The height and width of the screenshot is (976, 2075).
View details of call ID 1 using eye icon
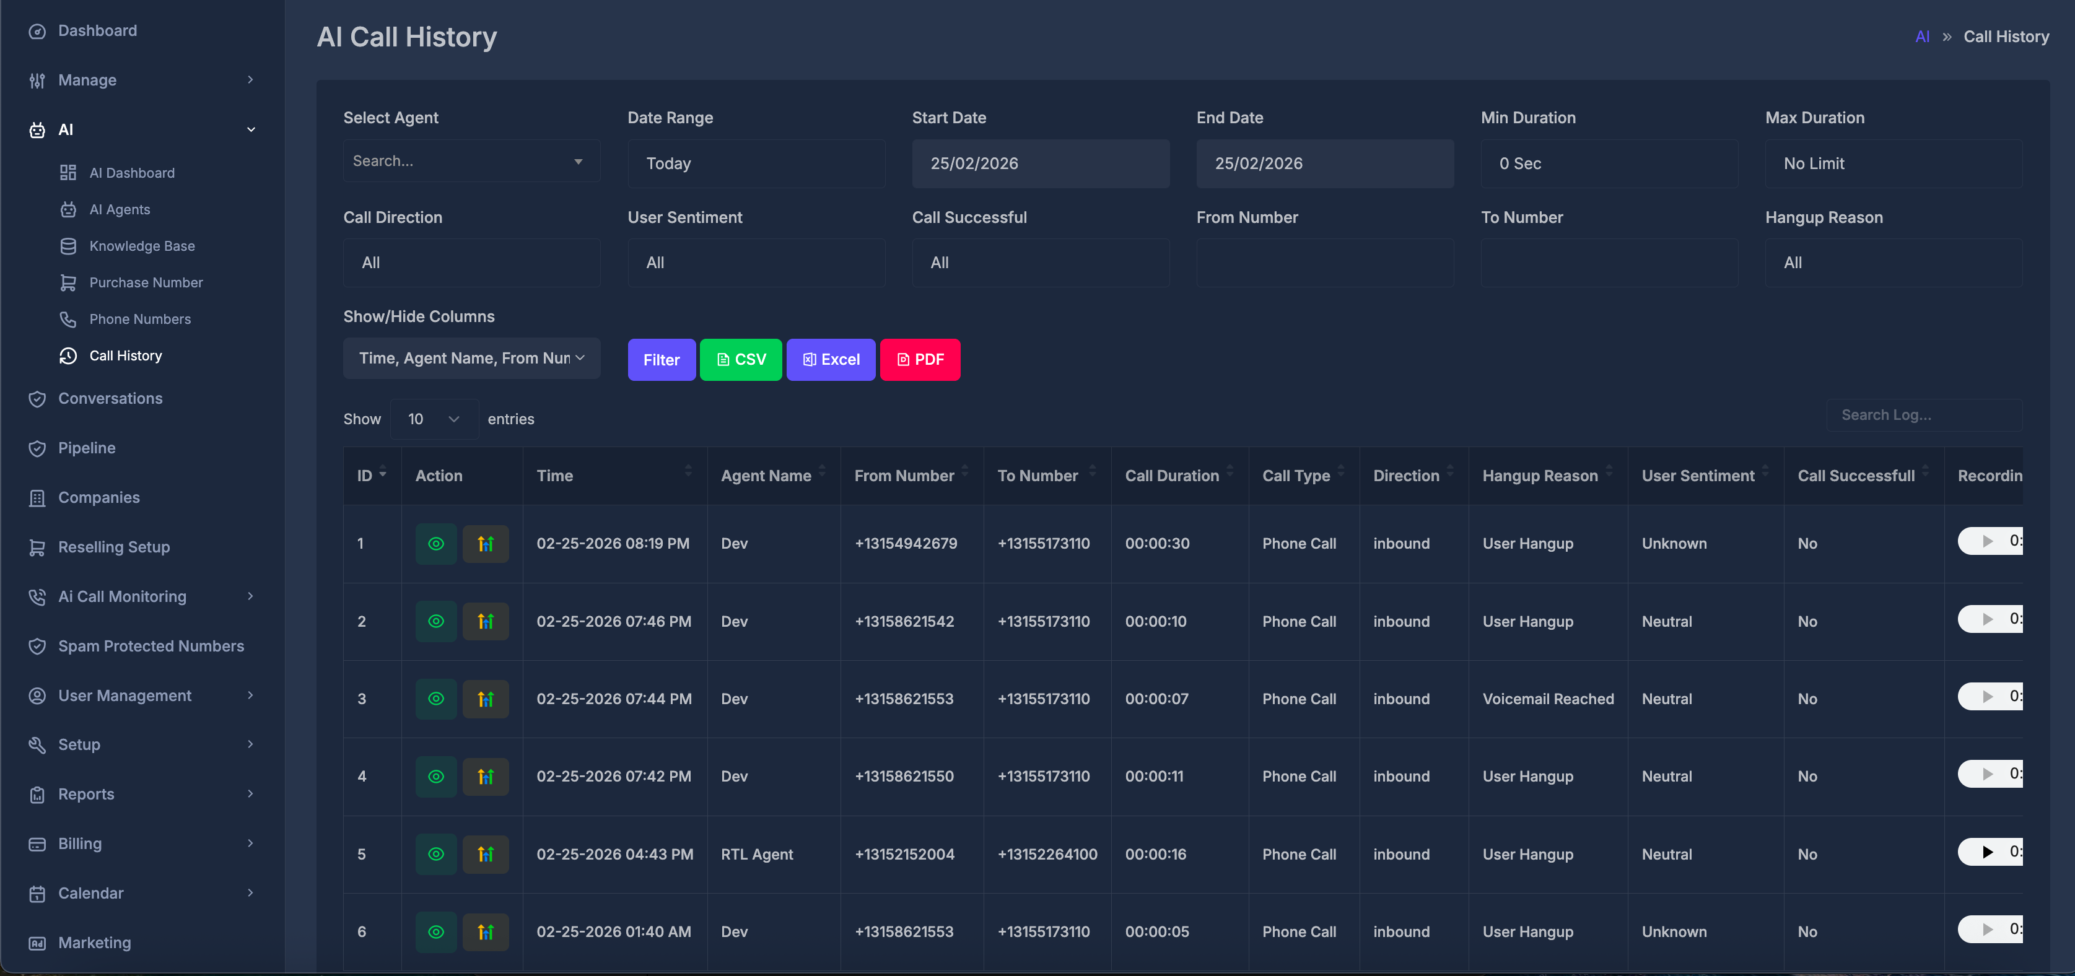click(x=436, y=544)
